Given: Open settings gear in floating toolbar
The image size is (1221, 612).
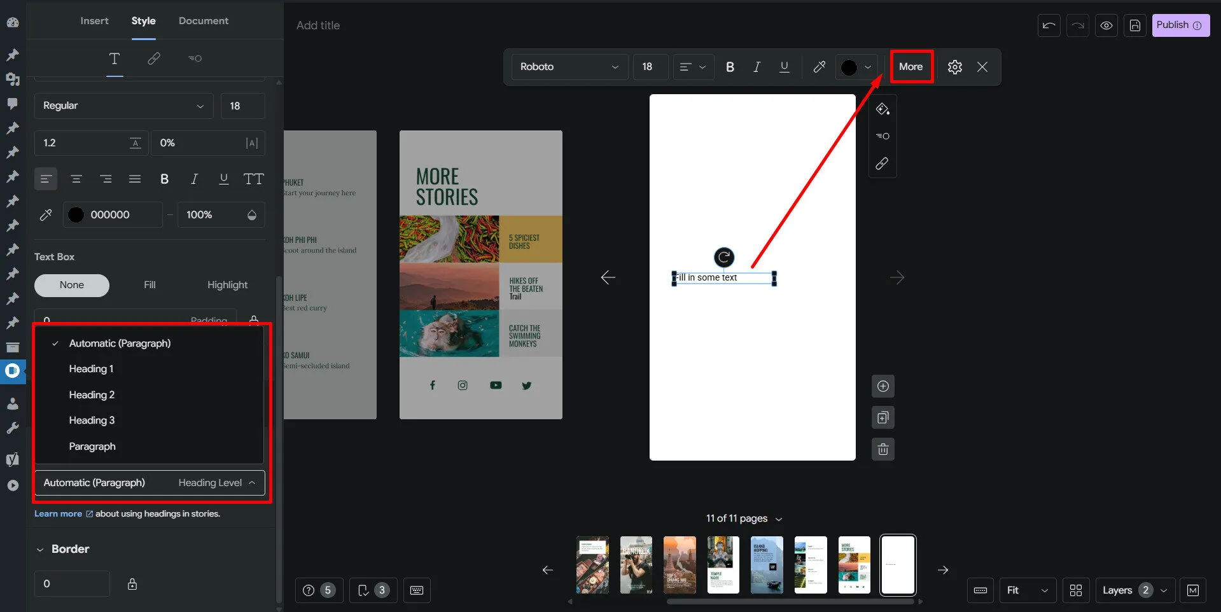Looking at the screenshot, I should [954, 67].
